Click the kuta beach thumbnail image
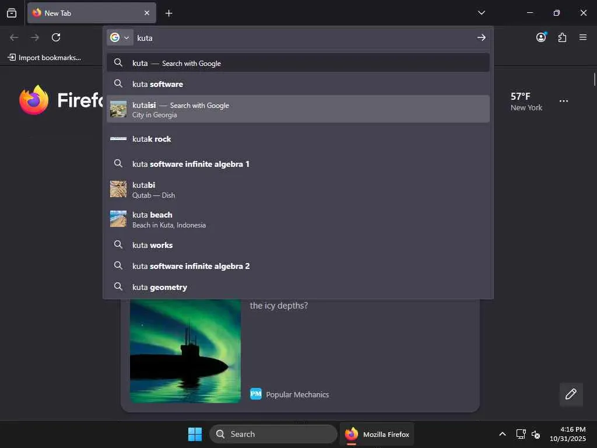This screenshot has height=448, width=597. coord(118,219)
